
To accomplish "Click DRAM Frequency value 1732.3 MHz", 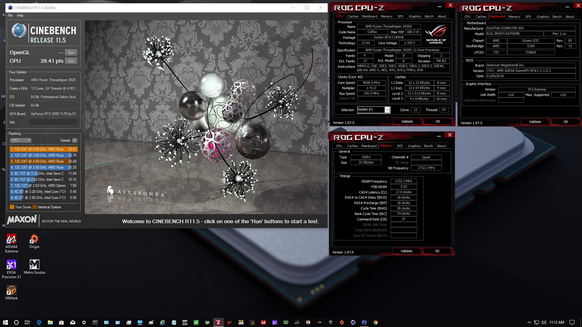I will (403, 181).
